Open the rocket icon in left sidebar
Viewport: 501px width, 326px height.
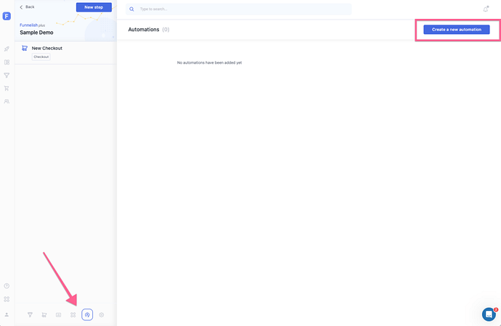[7, 49]
